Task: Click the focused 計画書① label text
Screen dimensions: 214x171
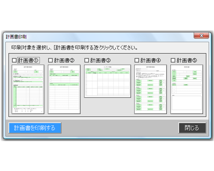Action: pos(28,60)
